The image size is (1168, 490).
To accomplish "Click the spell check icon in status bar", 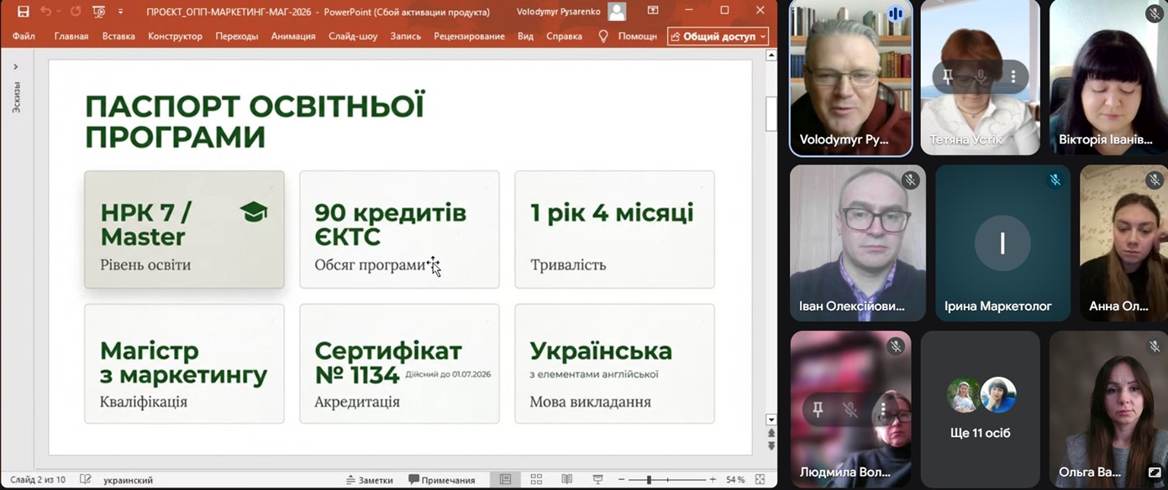I will (85, 480).
